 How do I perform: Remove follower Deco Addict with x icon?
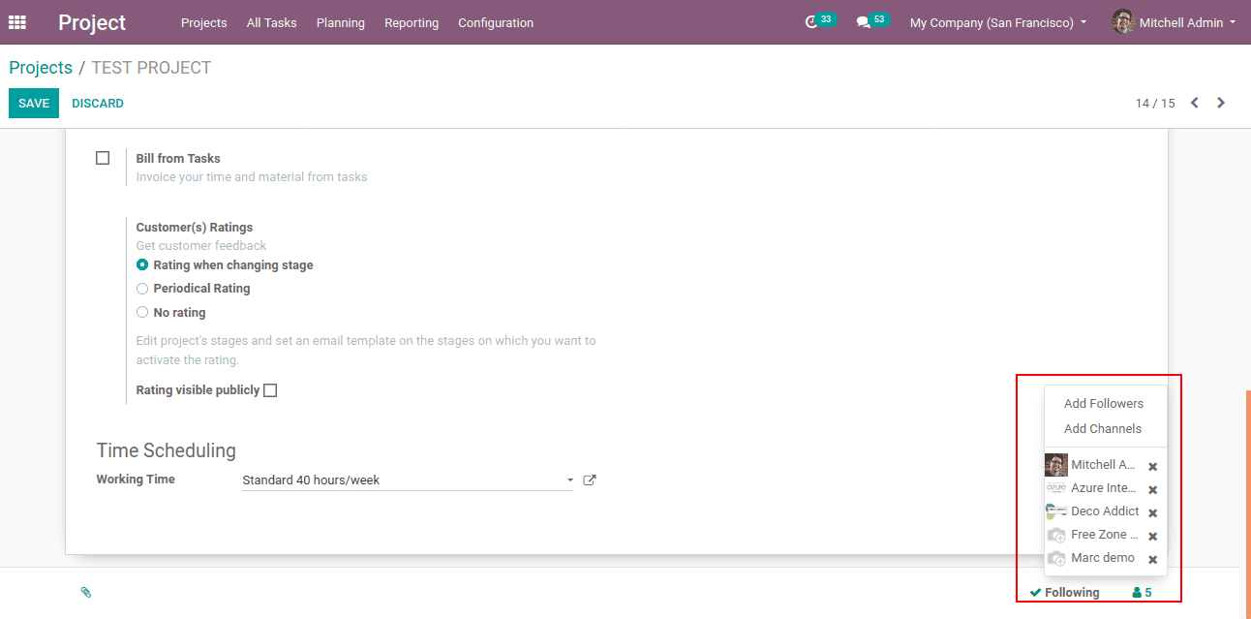pyautogui.click(x=1152, y=512)
